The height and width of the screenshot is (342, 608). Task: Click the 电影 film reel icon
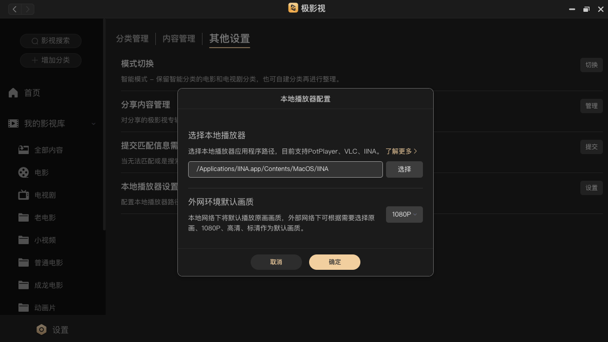click(24, 173)
